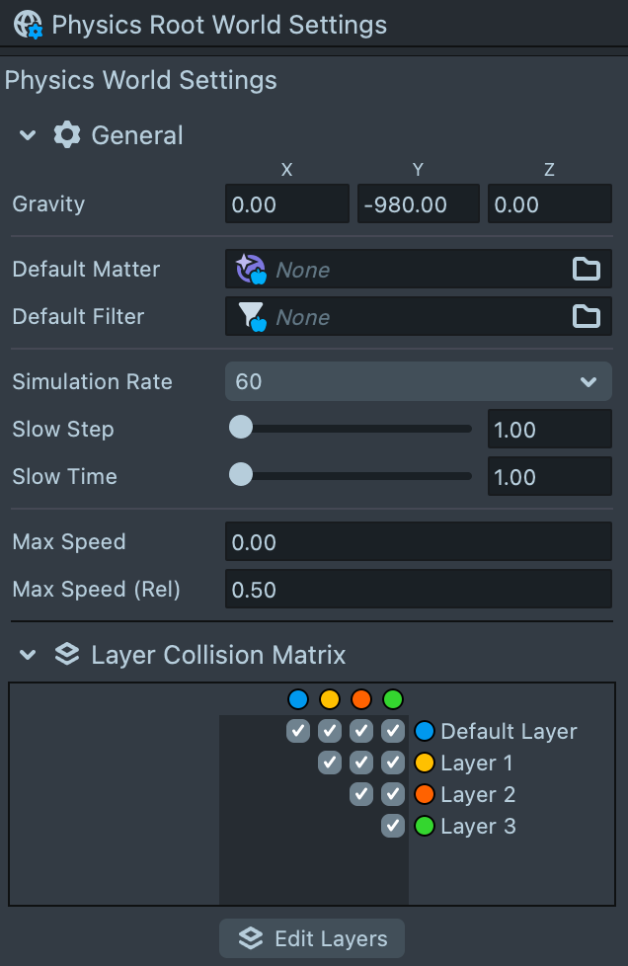The width and height of the screenshot is (628, 966).
Task: Click the Max Speed input field
Action: point(419,541)
